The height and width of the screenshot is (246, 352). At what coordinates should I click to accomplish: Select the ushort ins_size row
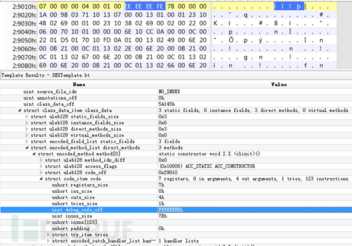[x=176, y=191]
